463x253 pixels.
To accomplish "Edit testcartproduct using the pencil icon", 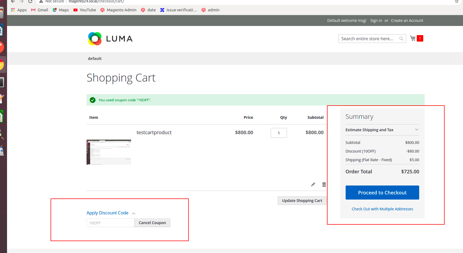I will (x=313, y=184).
